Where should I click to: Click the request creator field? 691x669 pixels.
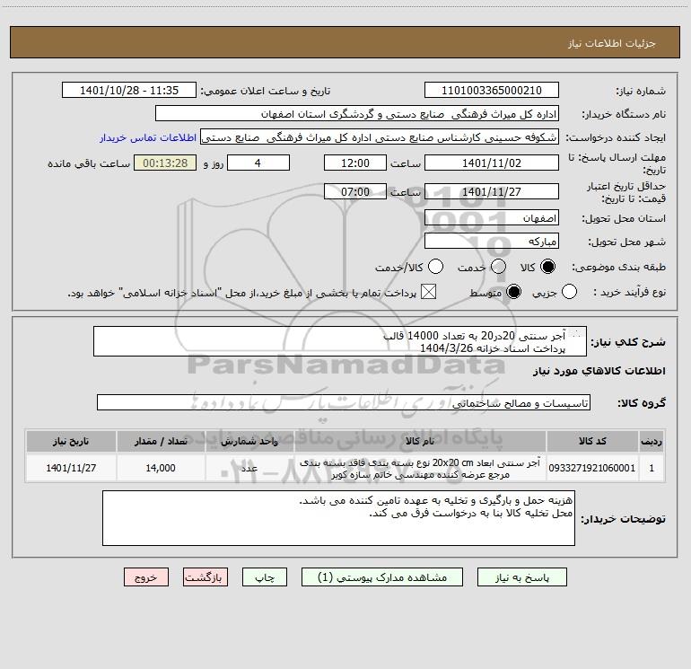pyautogui.click(x=380, y=136)
